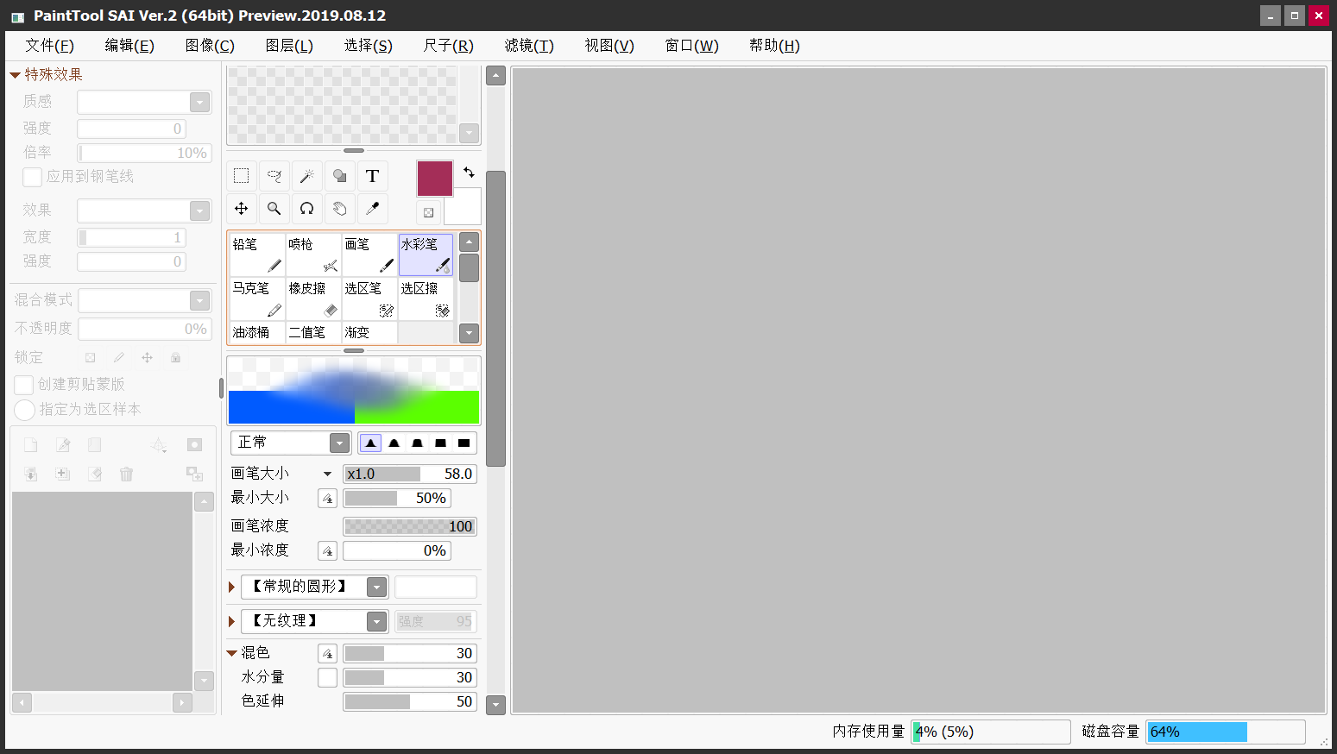The image size is (1337, 754).
Task: Toggle lock transparency checker icon
Action: click(x=90, y=357)
